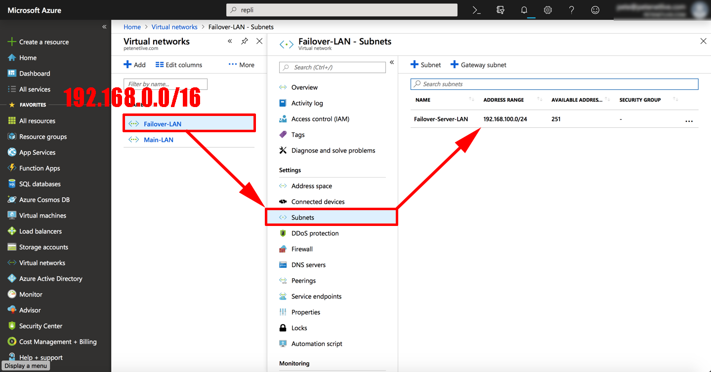Screen dimensions: 711x372
Task: Focus the Search subnets field
Action: click(x=554, y=84)
